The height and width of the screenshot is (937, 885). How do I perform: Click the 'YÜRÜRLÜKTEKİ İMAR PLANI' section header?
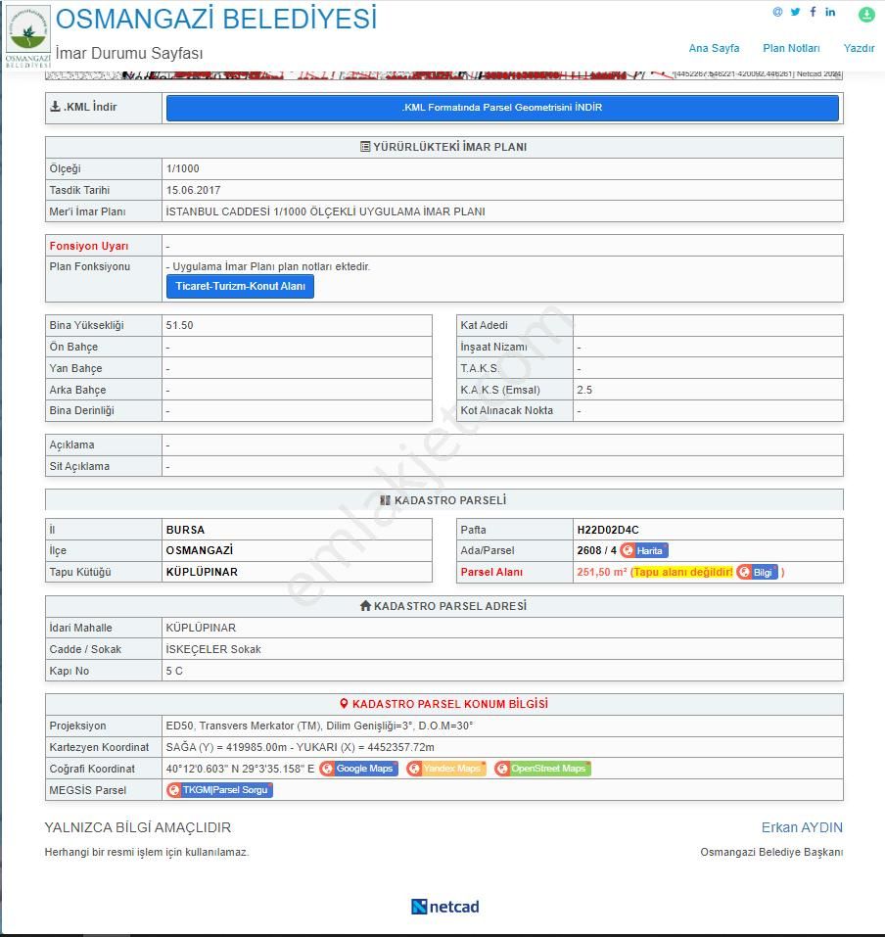443,147
